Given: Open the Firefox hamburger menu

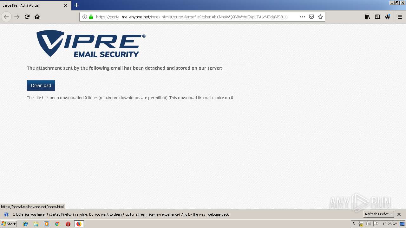Looking at the screenshot, I should point(400,17).
